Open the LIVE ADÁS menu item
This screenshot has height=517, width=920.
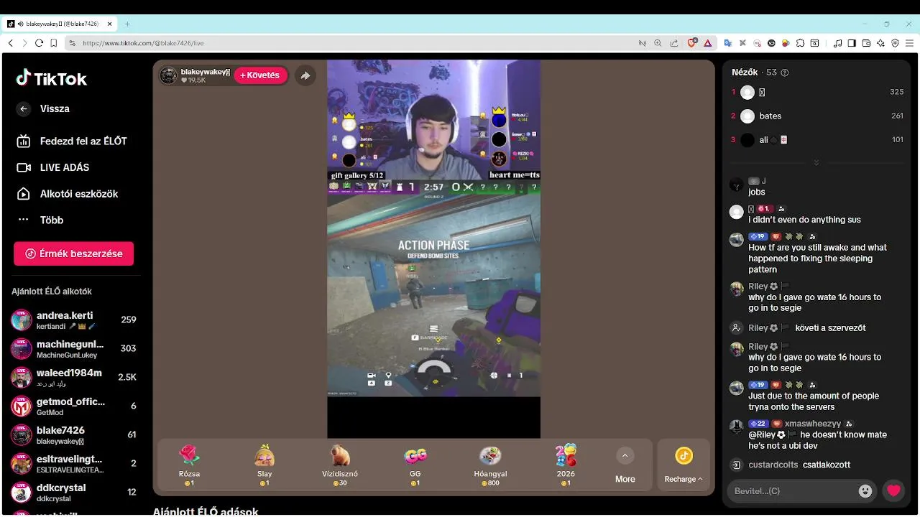(53, 167)
